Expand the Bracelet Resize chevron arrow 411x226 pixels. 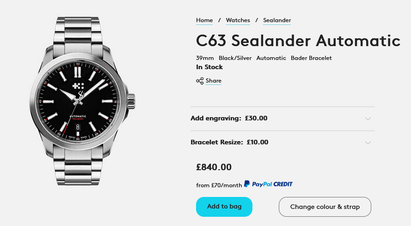click(368, 143)
